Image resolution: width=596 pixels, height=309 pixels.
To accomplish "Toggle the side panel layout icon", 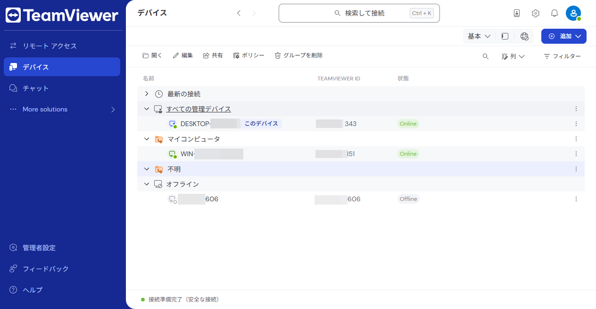I will [x=505, y=36].
